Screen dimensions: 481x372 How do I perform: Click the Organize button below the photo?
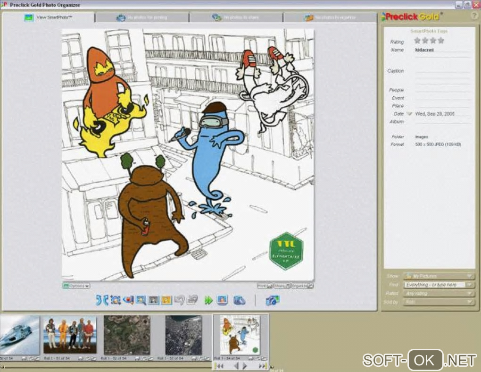pyautogui.click(x=302, y=286)
